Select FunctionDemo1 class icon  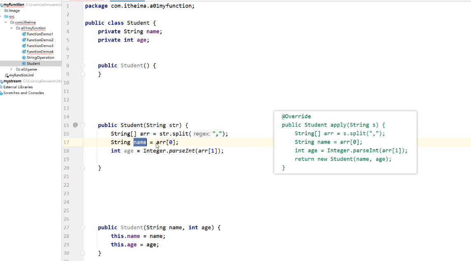pyautogui.click(x=23, y=34)
